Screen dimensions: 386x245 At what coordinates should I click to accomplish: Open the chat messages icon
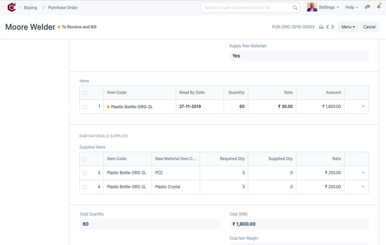click(x=367, y=7)
